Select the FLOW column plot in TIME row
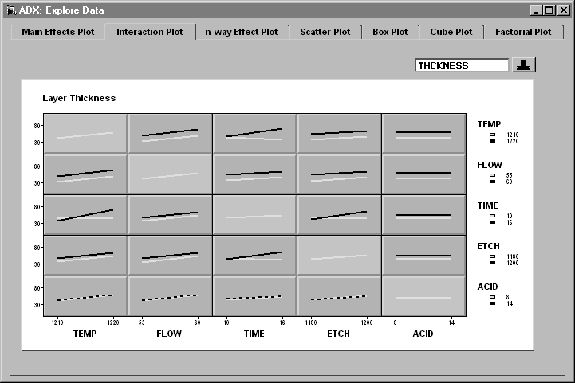Screen dimensions: 575x383 pos(170,215)
